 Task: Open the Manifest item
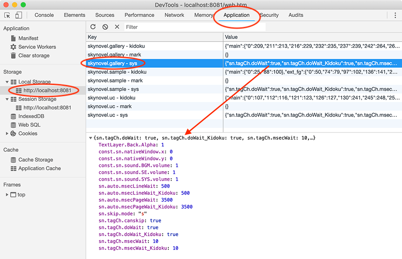[28, 38]
